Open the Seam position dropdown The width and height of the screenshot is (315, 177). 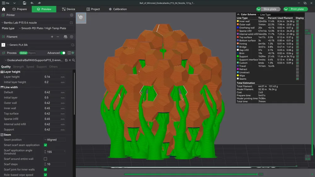point(45,140)
